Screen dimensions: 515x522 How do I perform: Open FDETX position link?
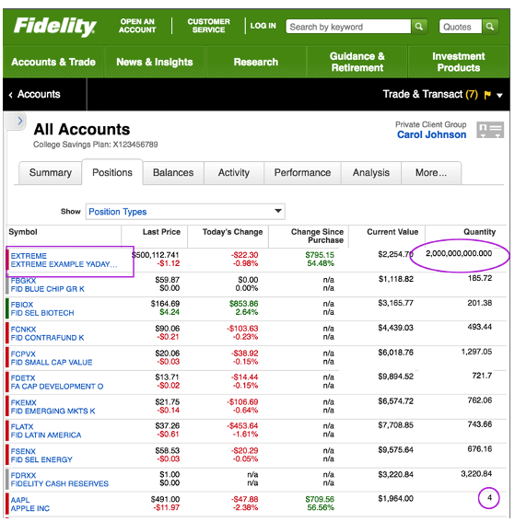(x=23, y=378)
